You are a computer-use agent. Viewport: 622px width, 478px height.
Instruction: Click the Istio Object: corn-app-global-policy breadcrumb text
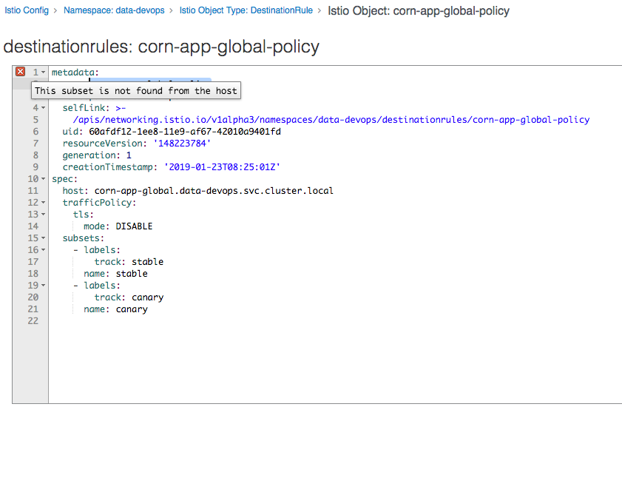(x=419, y=10)
